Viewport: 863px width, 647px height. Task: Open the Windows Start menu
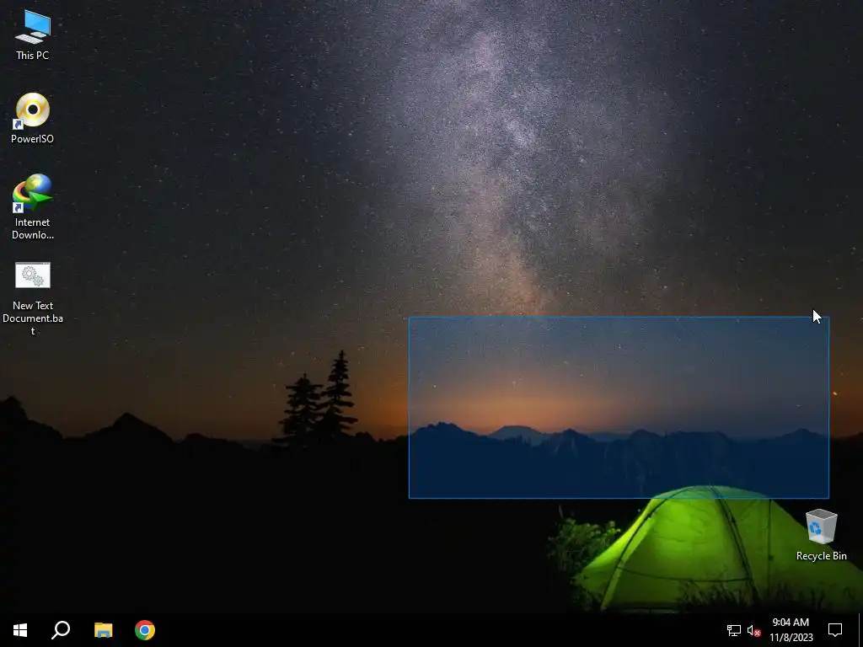[x=20, y=630]
